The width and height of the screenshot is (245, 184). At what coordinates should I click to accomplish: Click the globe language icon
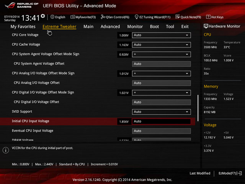pyautogui.click(x=52, y=17)
